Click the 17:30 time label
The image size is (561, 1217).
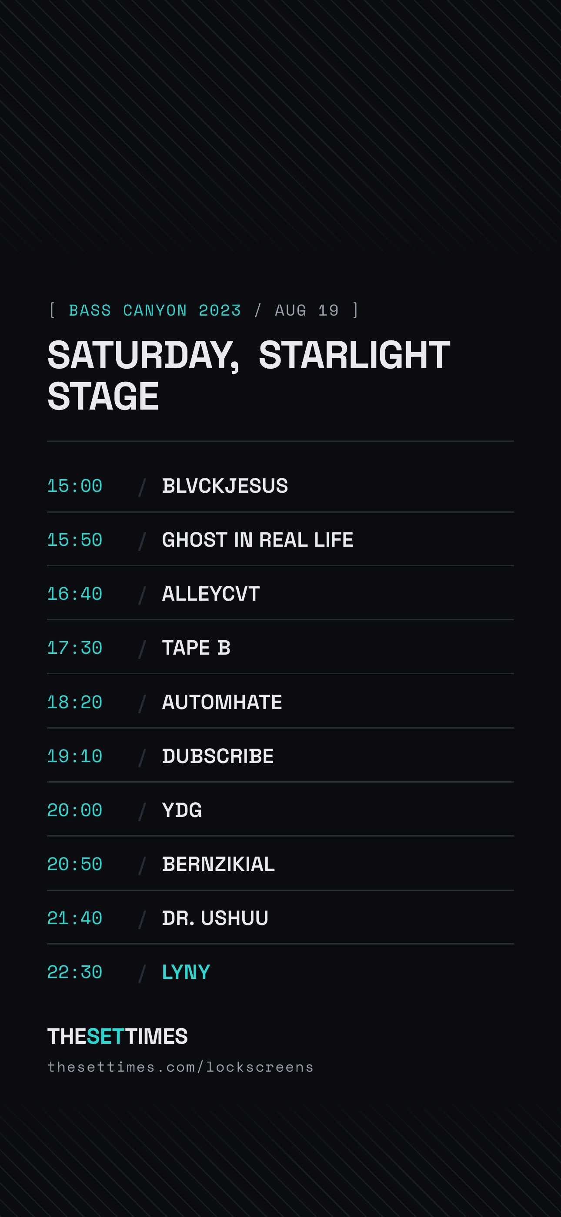point(75,648)
